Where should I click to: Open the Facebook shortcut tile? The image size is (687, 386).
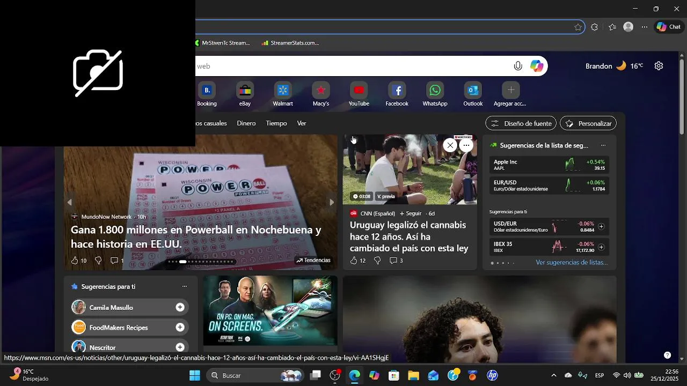click(397, 94)
